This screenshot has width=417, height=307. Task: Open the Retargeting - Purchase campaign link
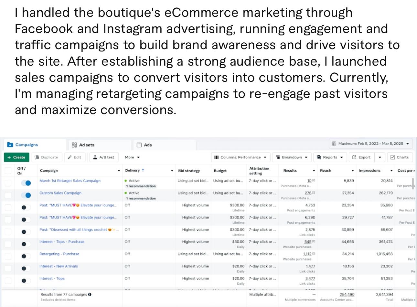pyautogui.click(x=59, y=254)
